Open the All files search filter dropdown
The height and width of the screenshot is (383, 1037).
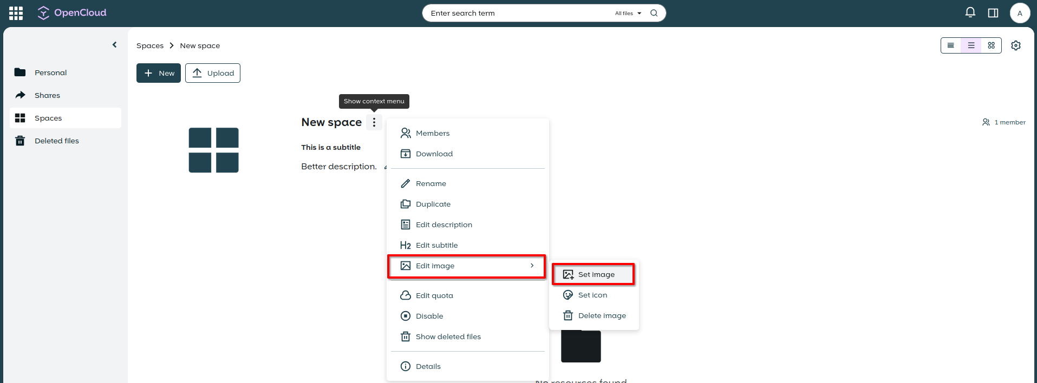pyautogui.click(x=628, y=14)
